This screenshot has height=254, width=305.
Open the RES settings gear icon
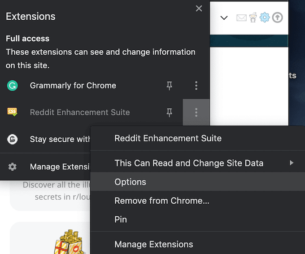click(265, 18)
